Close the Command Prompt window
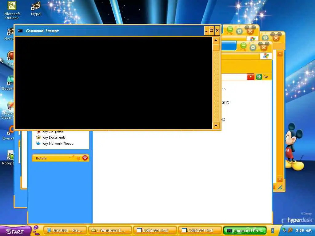The image size is (315, 236). click(x=217, y=30)
